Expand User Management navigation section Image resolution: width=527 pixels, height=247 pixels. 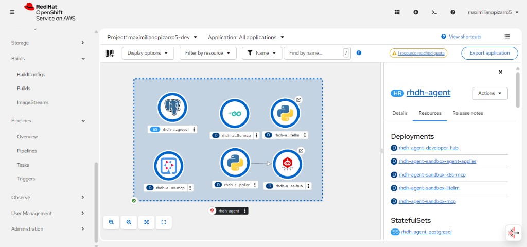pyautogui.click(x=47, y=213)
